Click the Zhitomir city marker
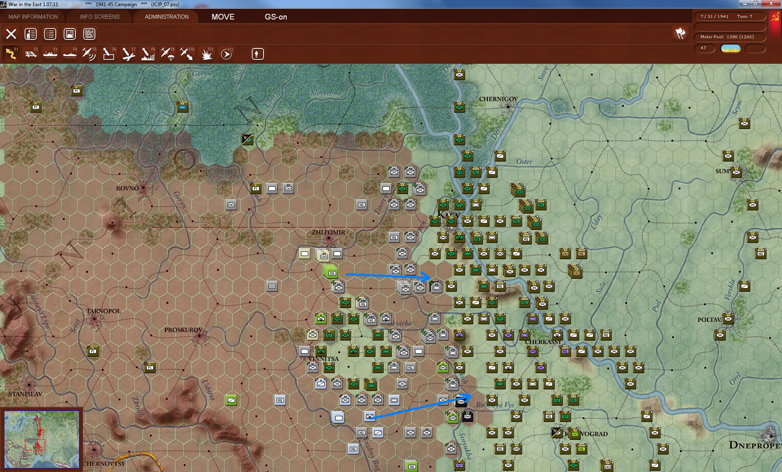 329,238
